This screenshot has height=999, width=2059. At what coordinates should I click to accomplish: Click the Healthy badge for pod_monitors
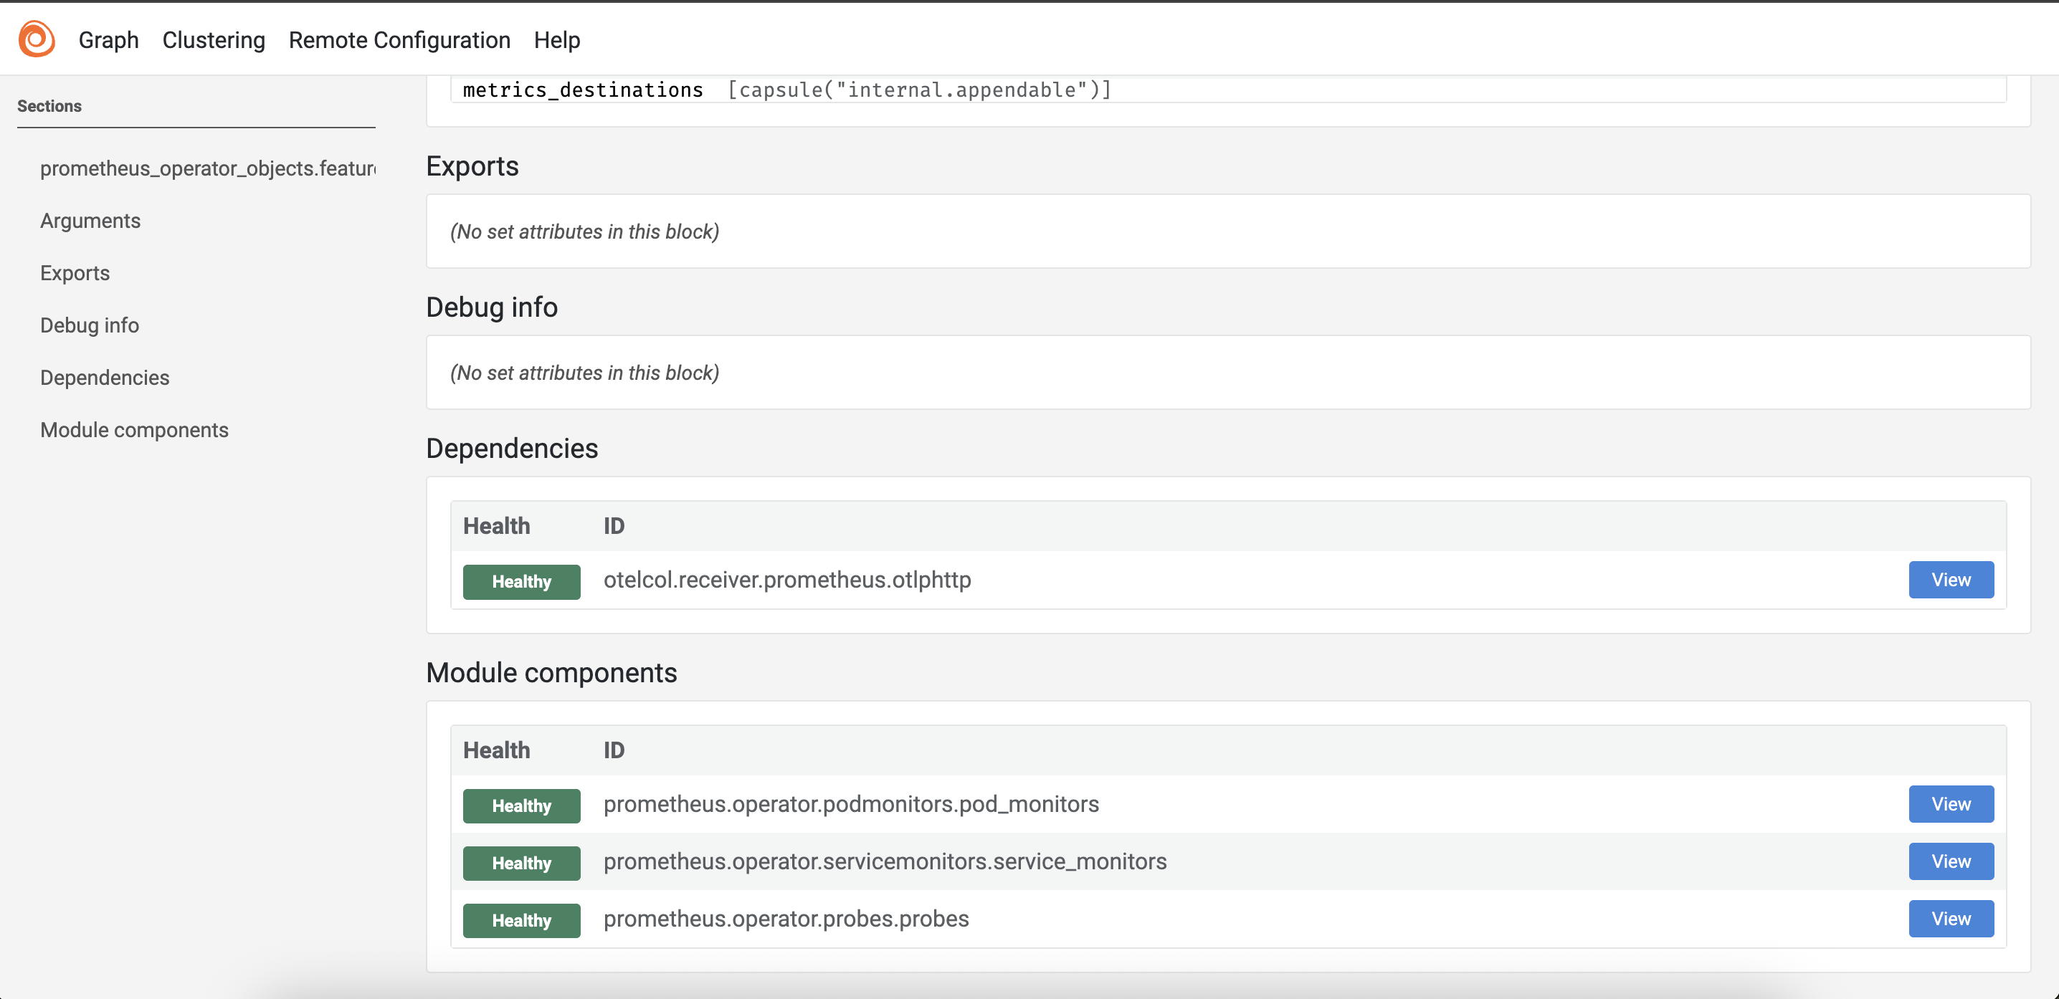(x=520, y=806)
